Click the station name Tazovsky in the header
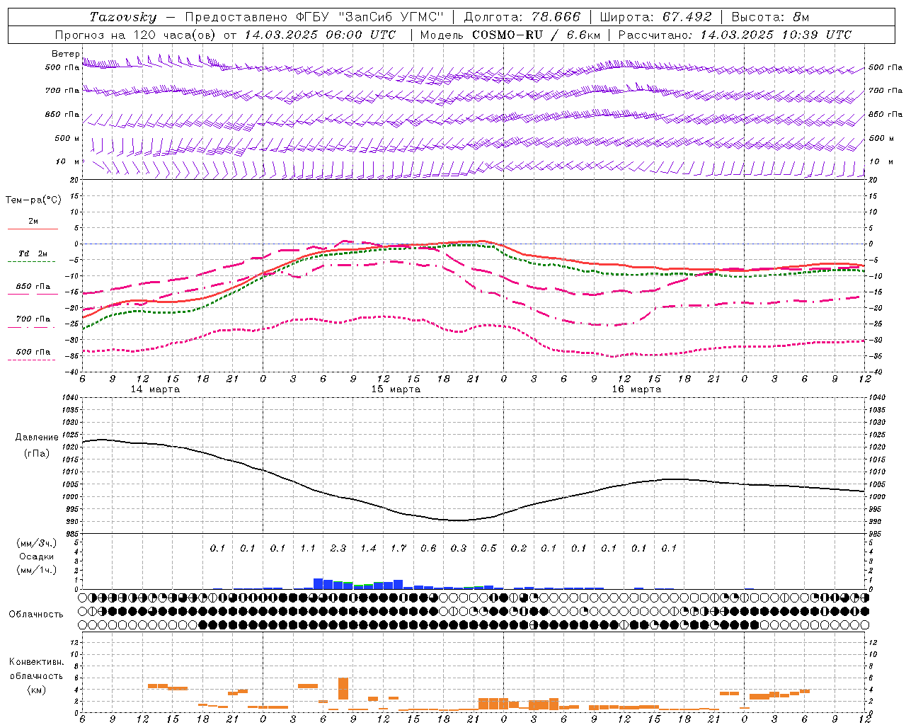 point(123,17)
